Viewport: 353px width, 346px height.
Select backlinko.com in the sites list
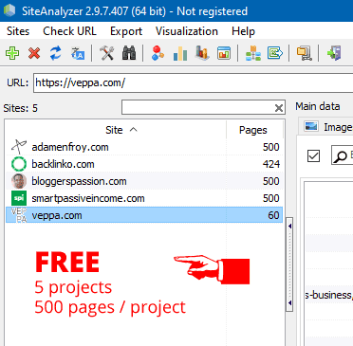pos(144,164)
